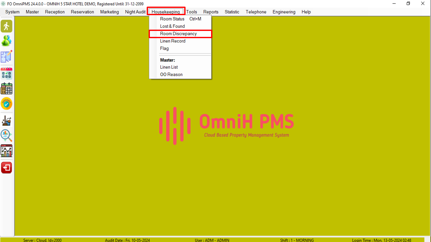The width and height of the screenshot is (431, 242).
Task: Click the Login Time status entry
Action: point(381,240)
